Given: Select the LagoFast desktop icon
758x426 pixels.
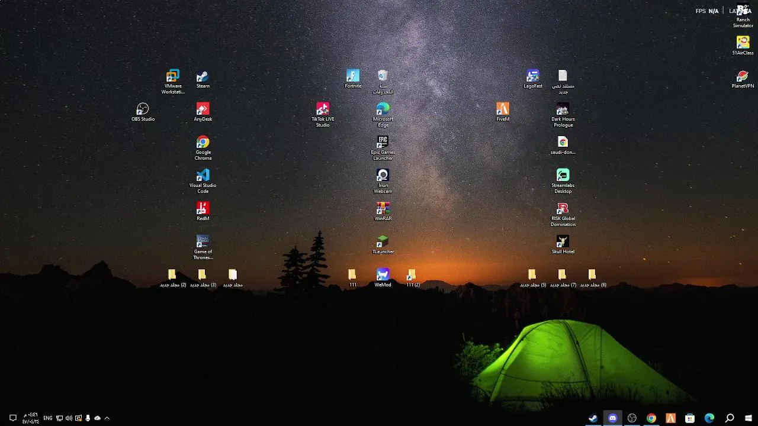Looking at the screenshot, I should click(533, 79).
